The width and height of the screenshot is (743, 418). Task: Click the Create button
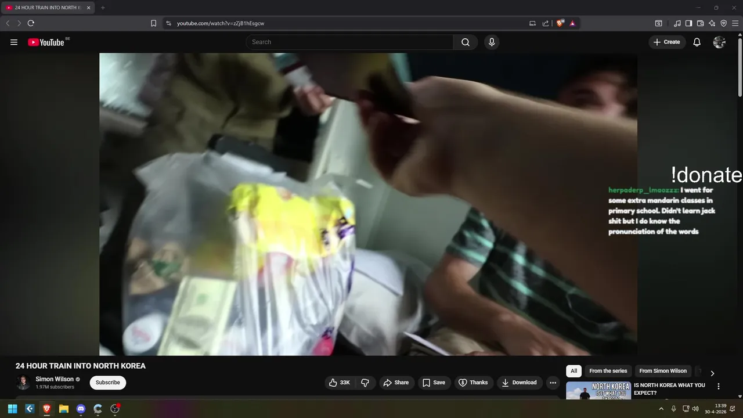(667, 42)
